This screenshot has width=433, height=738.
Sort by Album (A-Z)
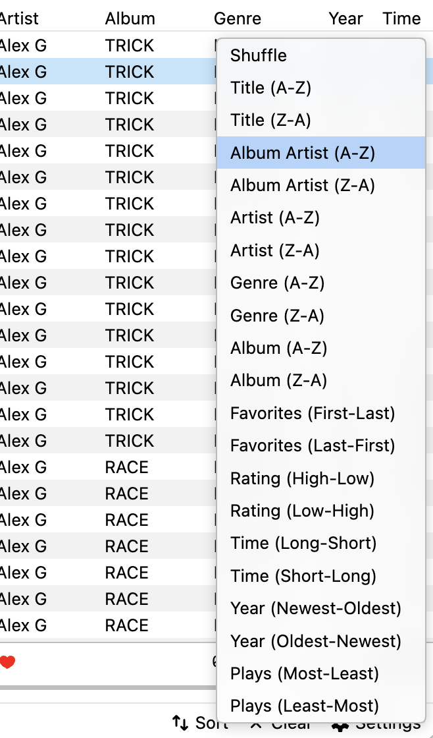[321, 348]
